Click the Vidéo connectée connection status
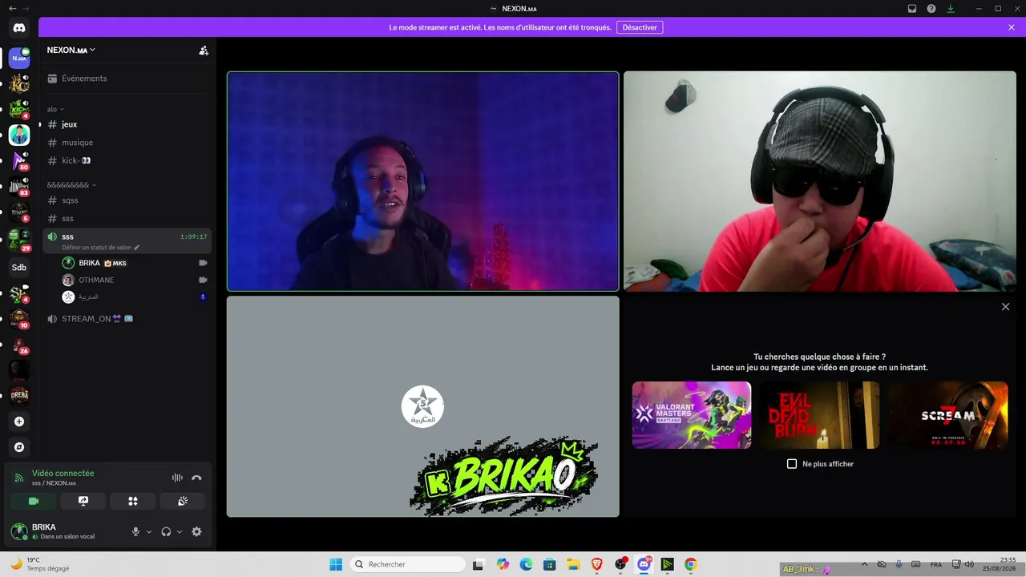 tap(63, 474)
